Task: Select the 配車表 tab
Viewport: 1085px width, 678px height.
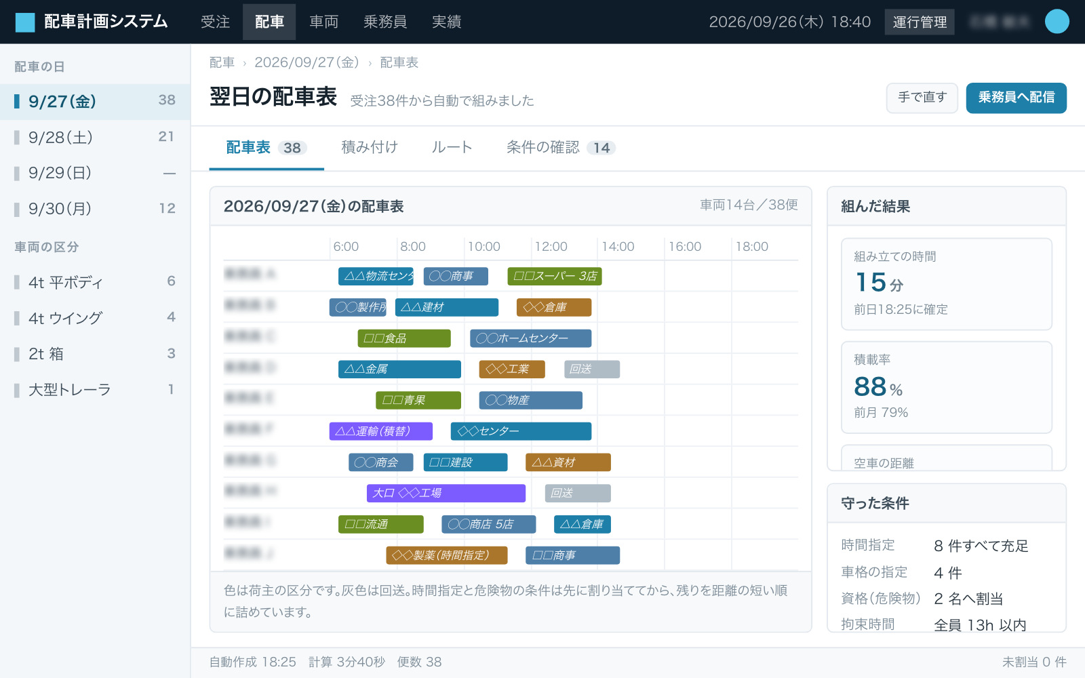Action: coord(267,147)
